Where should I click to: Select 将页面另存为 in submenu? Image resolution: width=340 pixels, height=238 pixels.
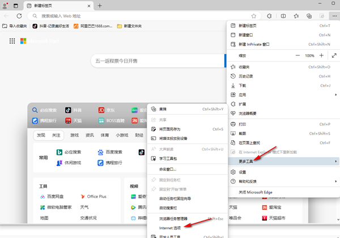(188, 129)
